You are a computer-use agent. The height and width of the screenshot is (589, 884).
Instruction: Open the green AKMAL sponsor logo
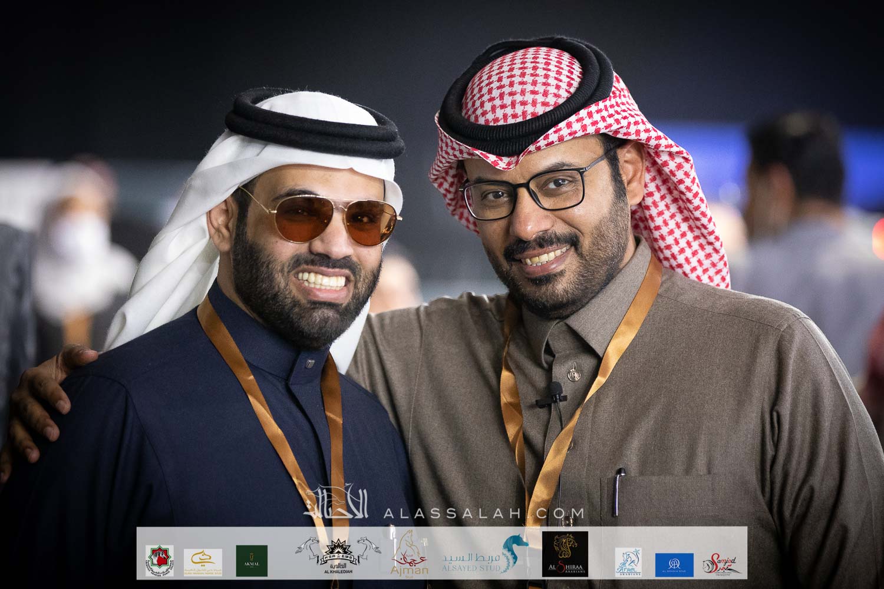pyautogui.click(x=252, y=561)
